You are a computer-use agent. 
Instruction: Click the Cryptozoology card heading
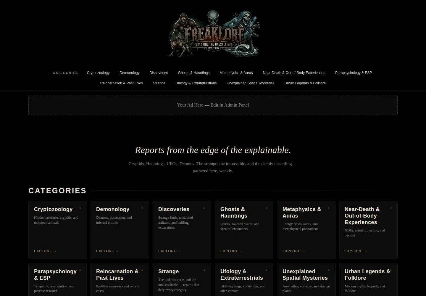pyautogui.click(x=53, y=209)
